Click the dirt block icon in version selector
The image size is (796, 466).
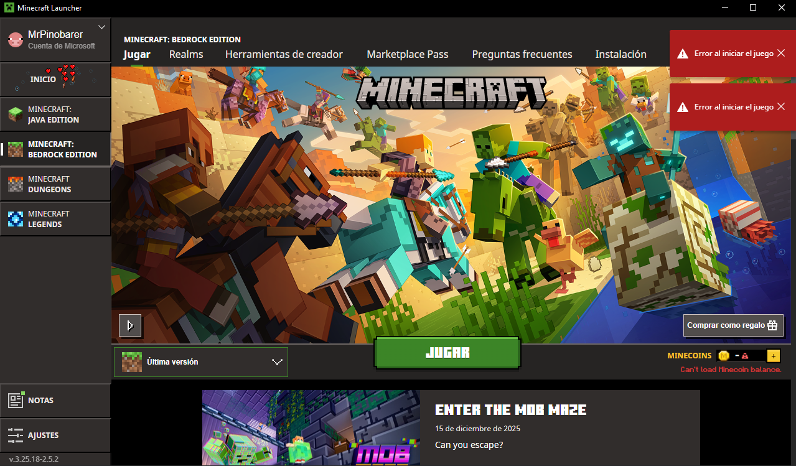[x=131, y=362]
